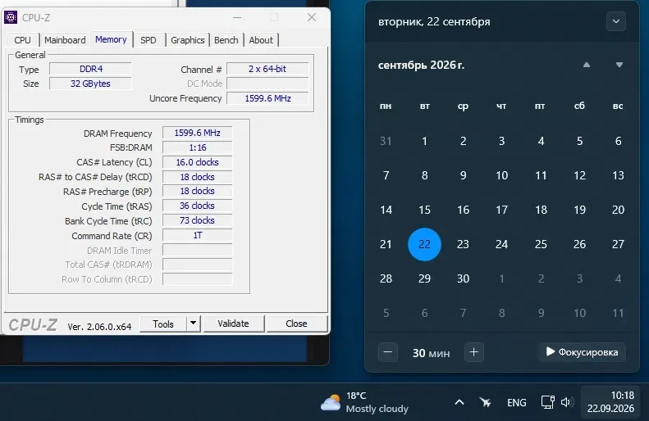Open the Graphics tab
The width and height of the screenshot is (649, 421).
[x=188, y=40]
